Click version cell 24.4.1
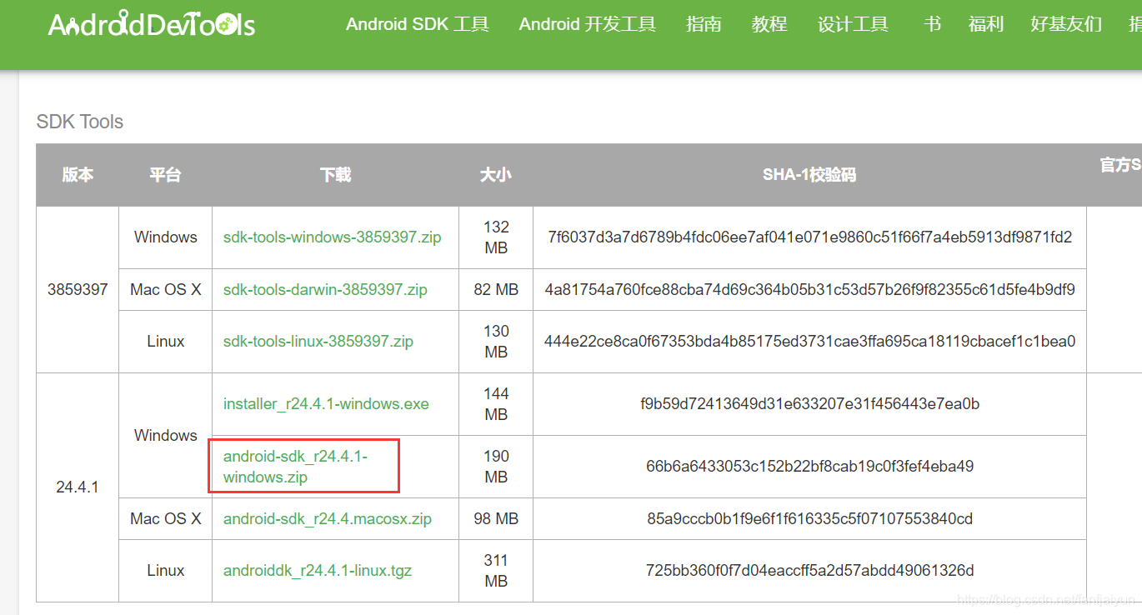Viewport: 1142px width, 615px height. coord(78,487)
